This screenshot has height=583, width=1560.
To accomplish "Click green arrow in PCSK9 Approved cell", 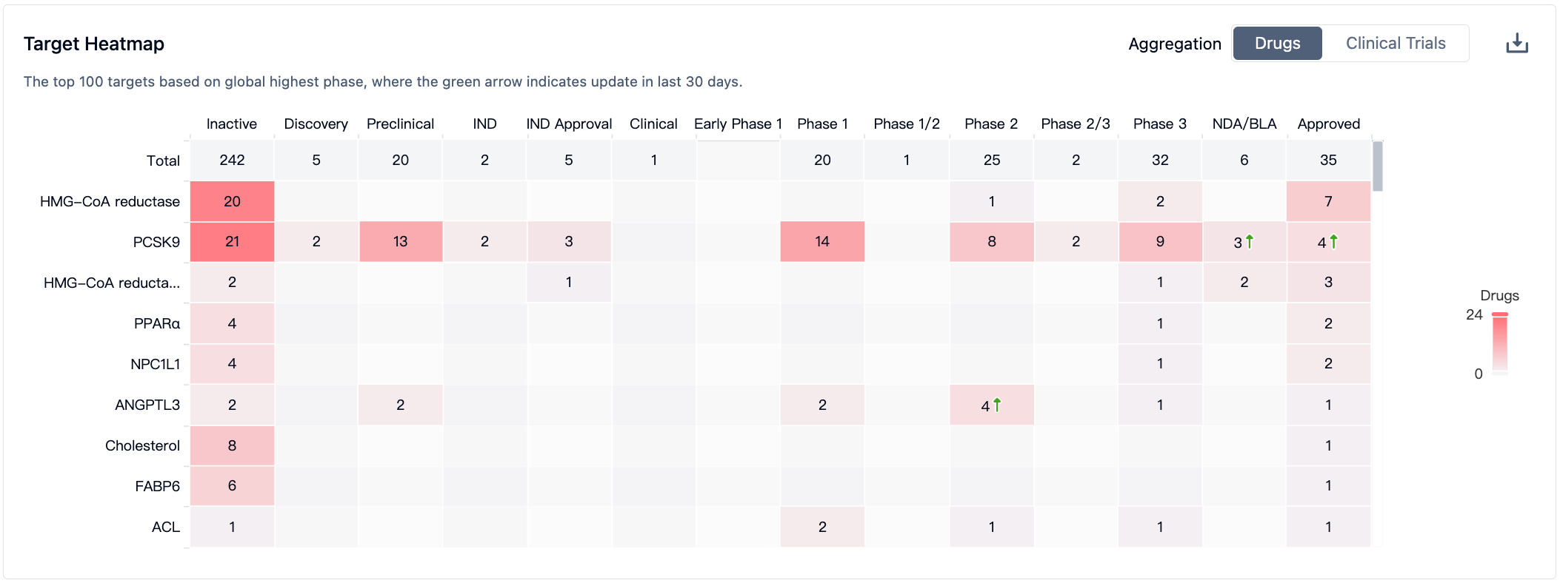I will click(x=1334, y=241).
